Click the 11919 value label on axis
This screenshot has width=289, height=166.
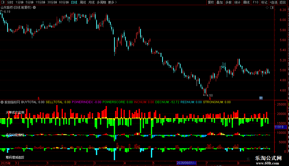point(279,127)
